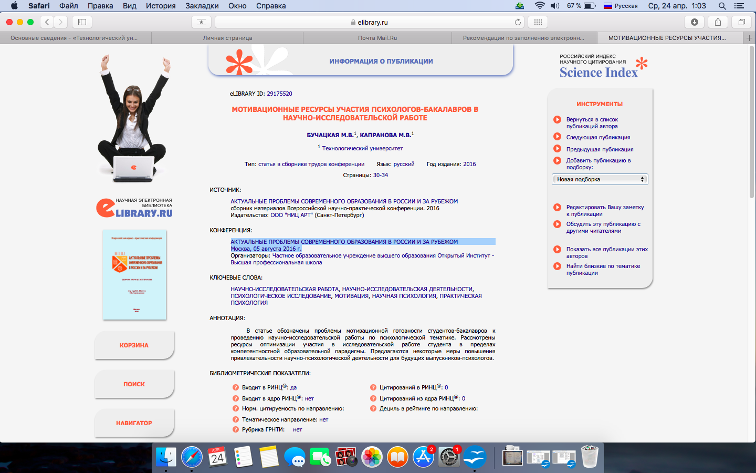Click the conference proceedings cover thumbnail
The image size is (756, 473).
coord(134,274)
